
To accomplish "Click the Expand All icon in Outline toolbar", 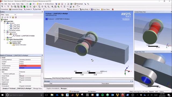I will (10, 17).
